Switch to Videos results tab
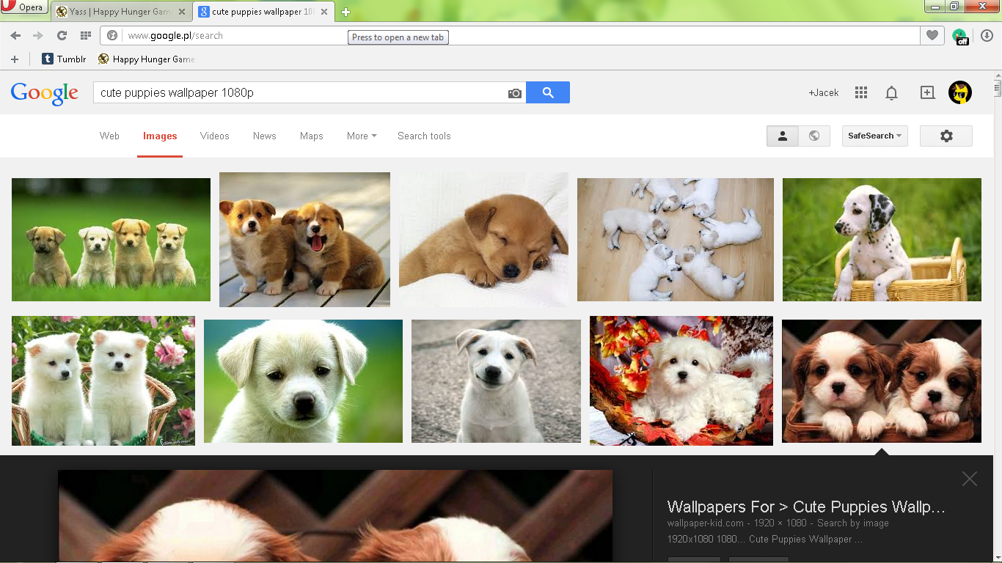Image resolution: width=1002 pixels, height=563 pixels. (x=215, y=136)
